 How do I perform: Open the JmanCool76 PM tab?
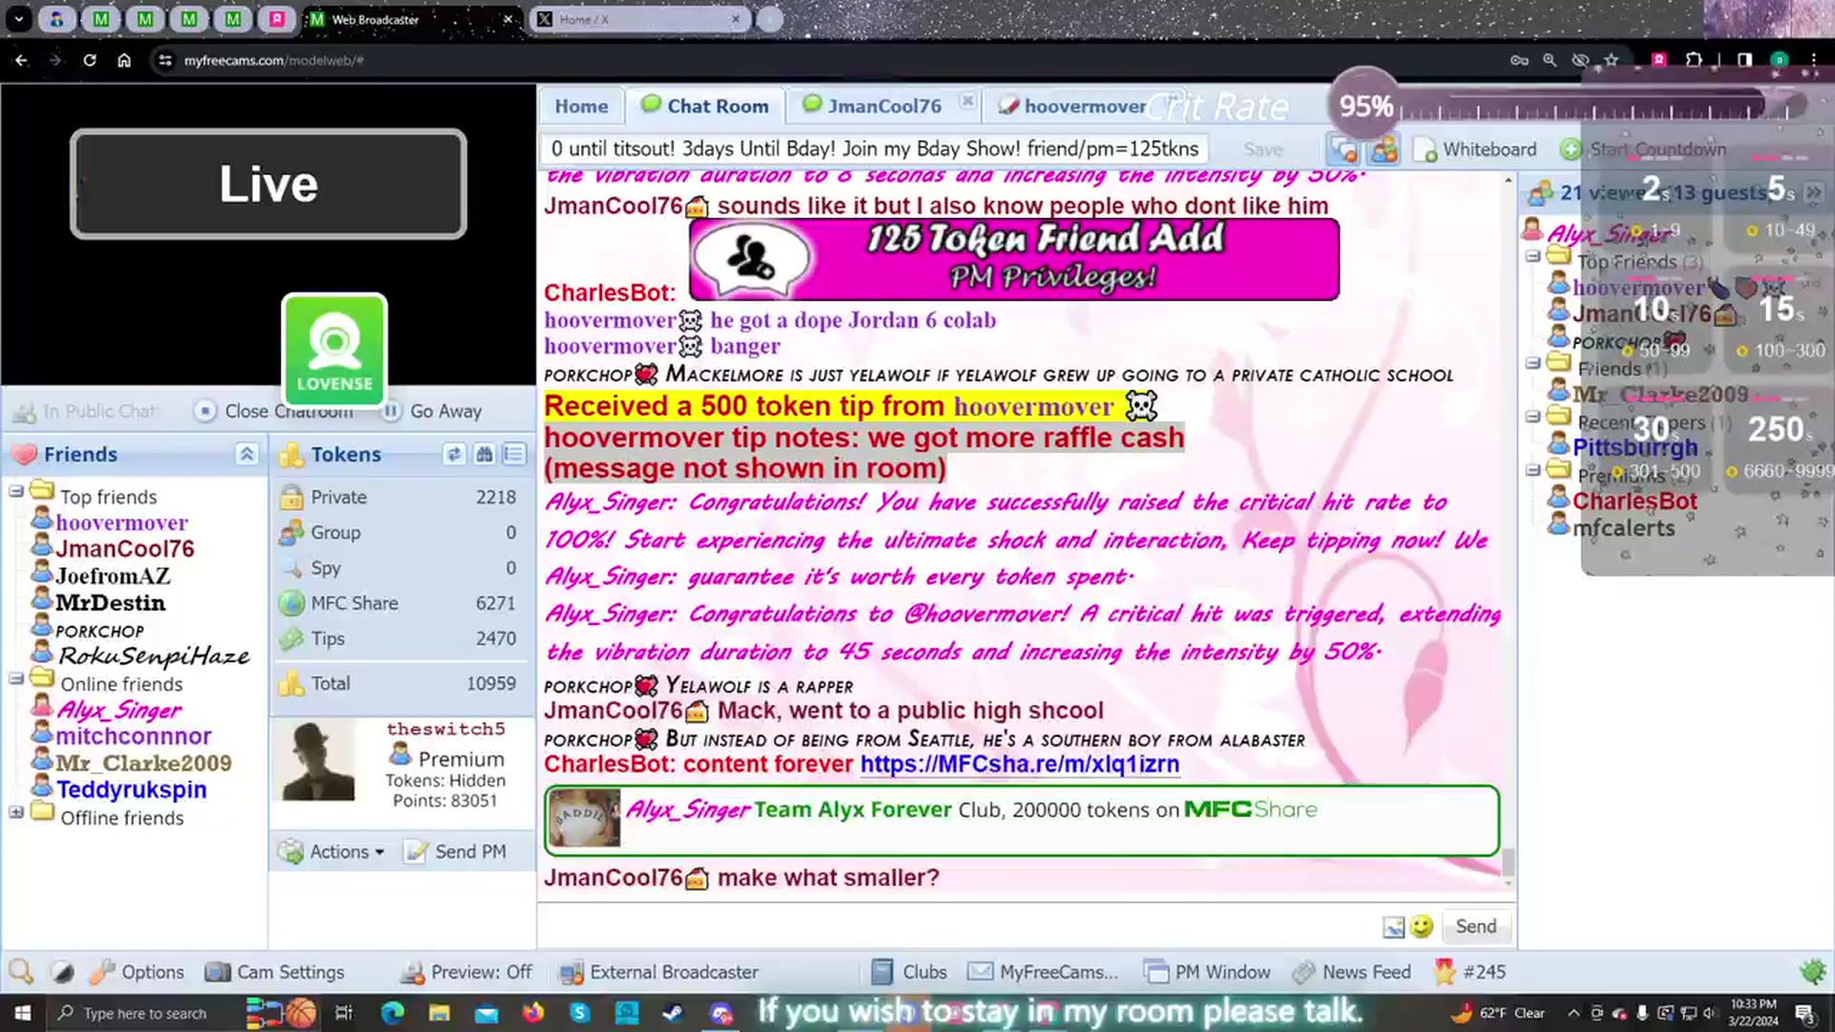coord(874,106)
